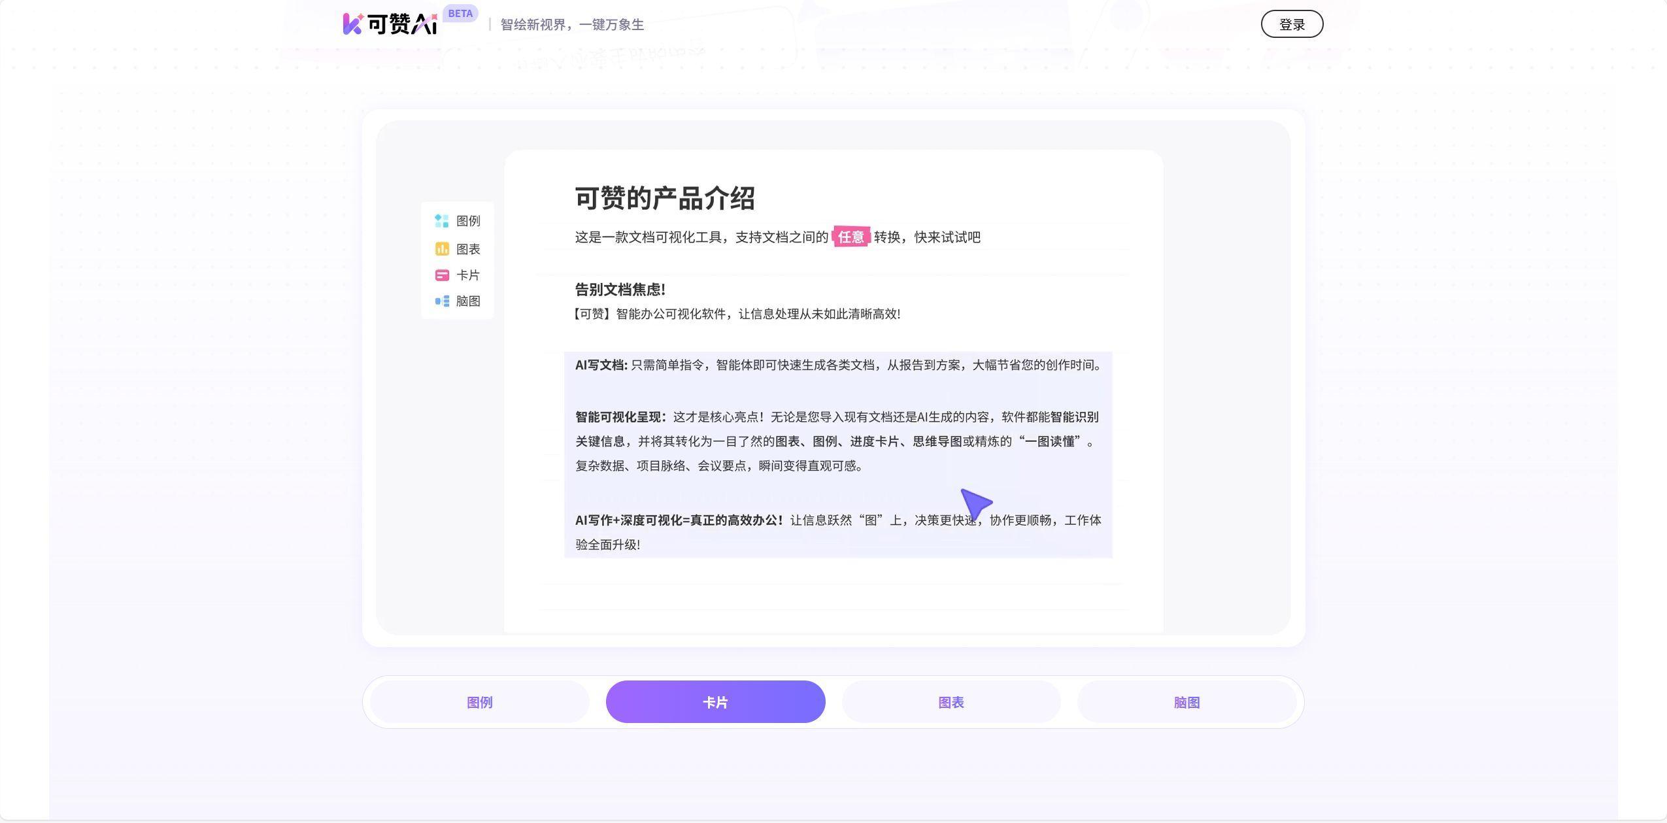Image resolution: width=1667 pixels, height=823 pixels.
Task: Click the text 验全面升级!
Action: pyautogui.click(x=607, y=545)
